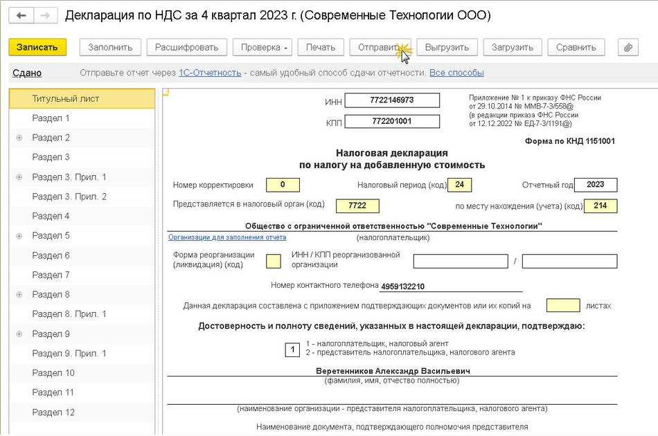658x436 pixels.
Task: Open the Сдано status link
Action: pos(27,73)
